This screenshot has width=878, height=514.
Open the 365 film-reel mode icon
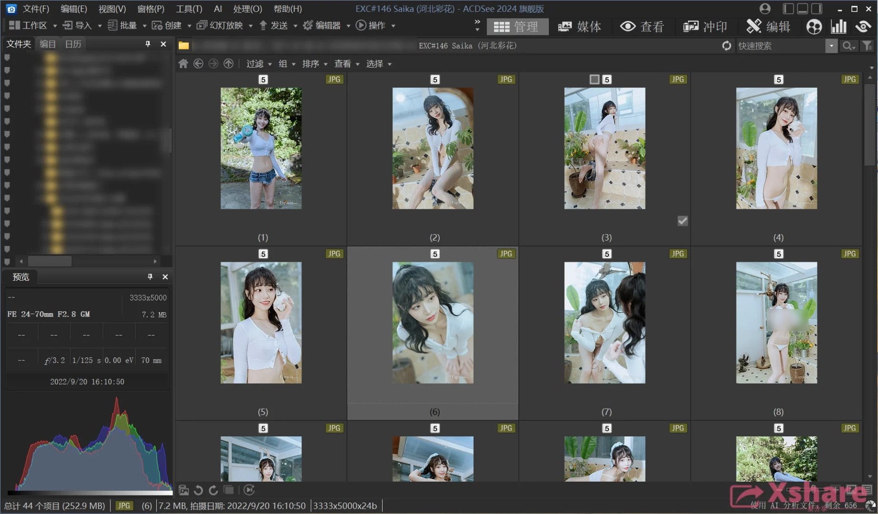[814, 27]
